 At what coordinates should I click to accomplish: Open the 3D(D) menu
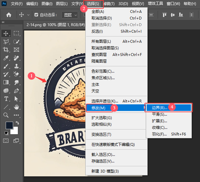tap(123, 4)
